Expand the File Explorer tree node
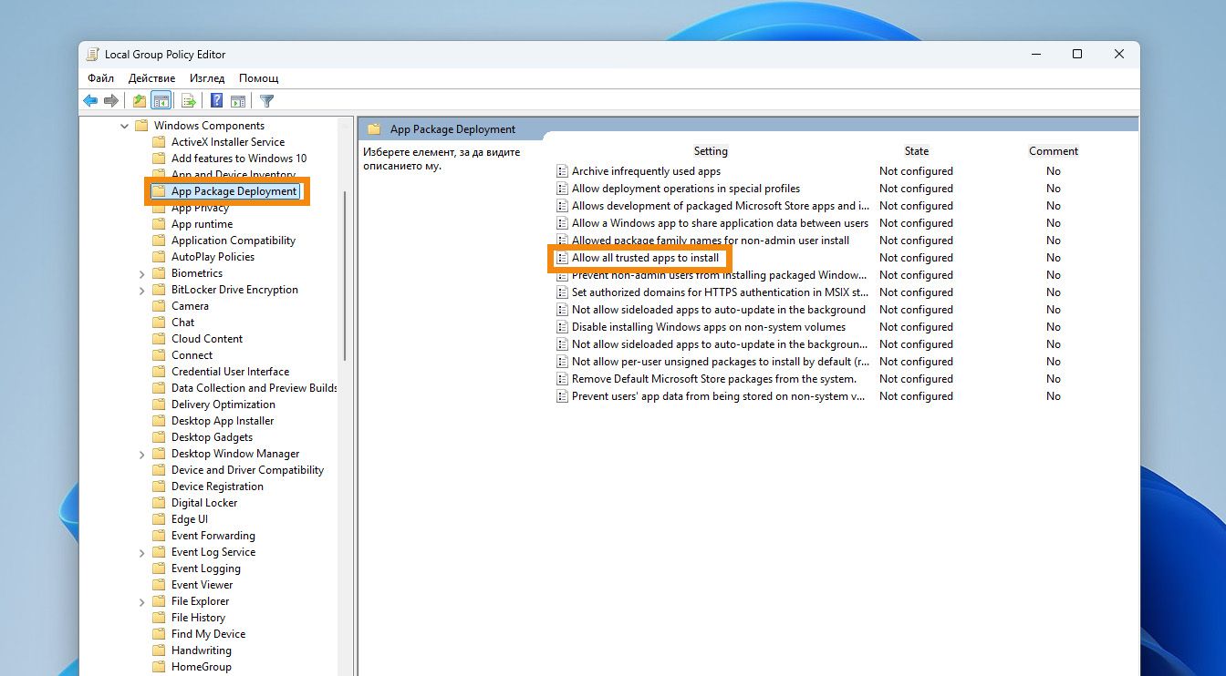This screenshot has height=676, width=1226. (x=141, y=601)
